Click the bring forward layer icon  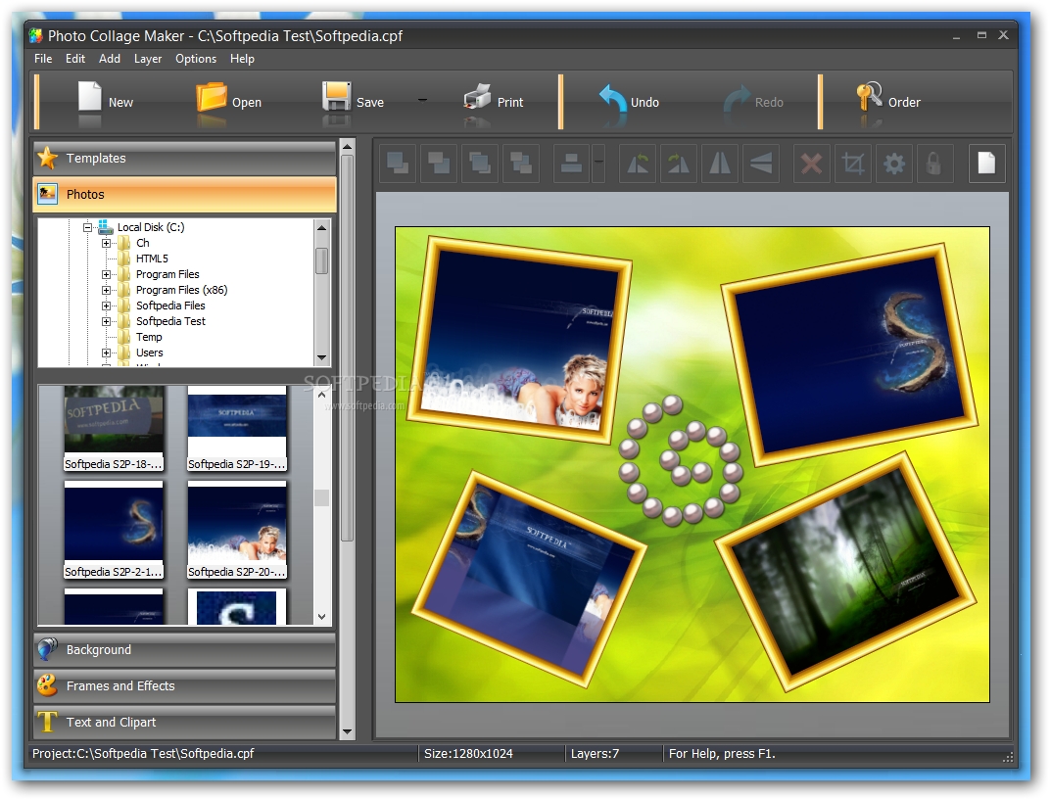tap(480, 164)
